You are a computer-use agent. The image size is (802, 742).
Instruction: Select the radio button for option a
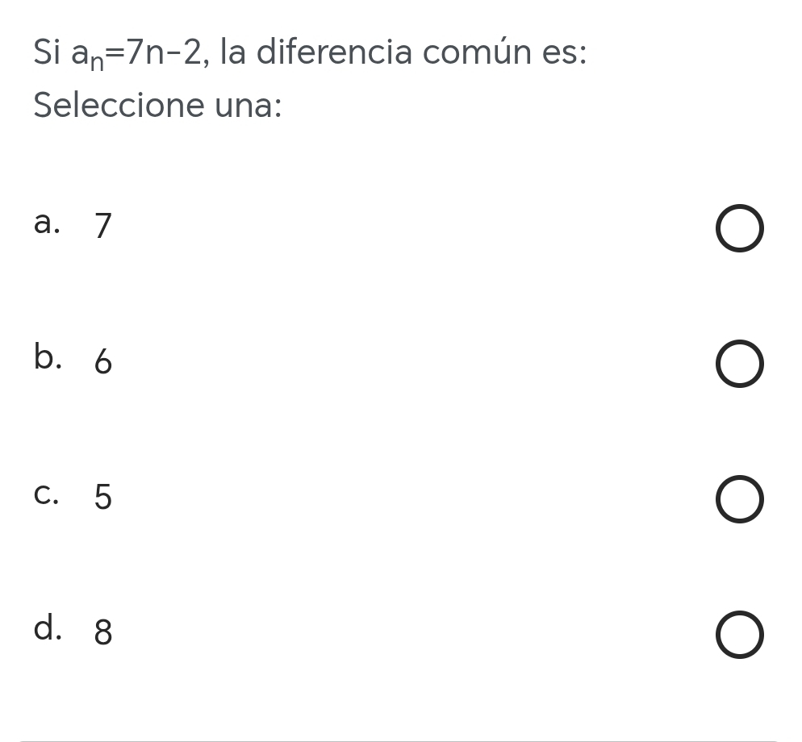pos(739,230)
